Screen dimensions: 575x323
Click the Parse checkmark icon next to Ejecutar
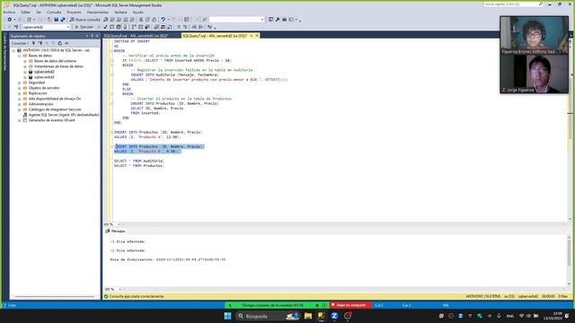(x=105, y=27)
